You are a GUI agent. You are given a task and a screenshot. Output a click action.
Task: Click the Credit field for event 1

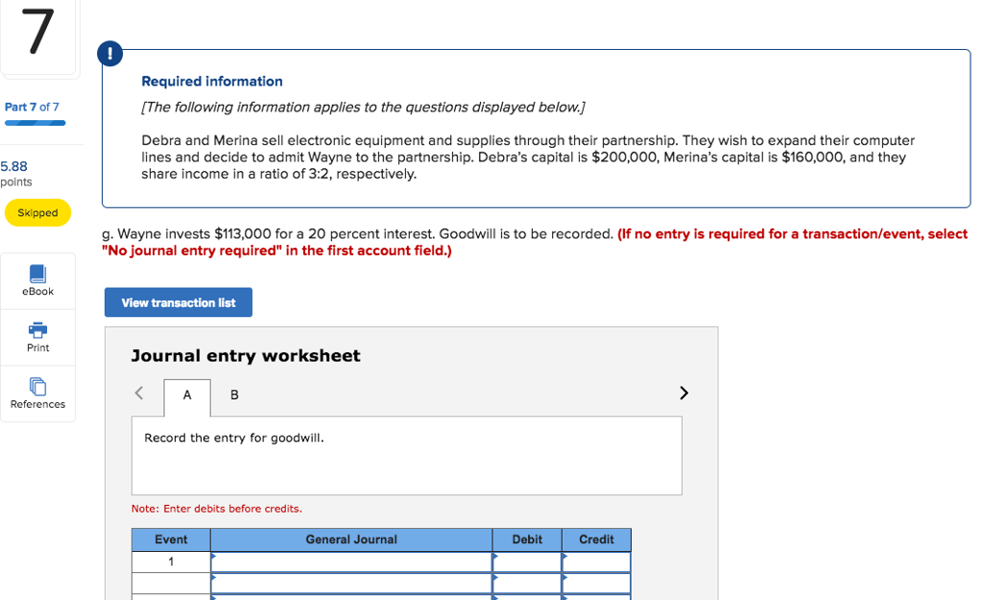tap(596, 563)
